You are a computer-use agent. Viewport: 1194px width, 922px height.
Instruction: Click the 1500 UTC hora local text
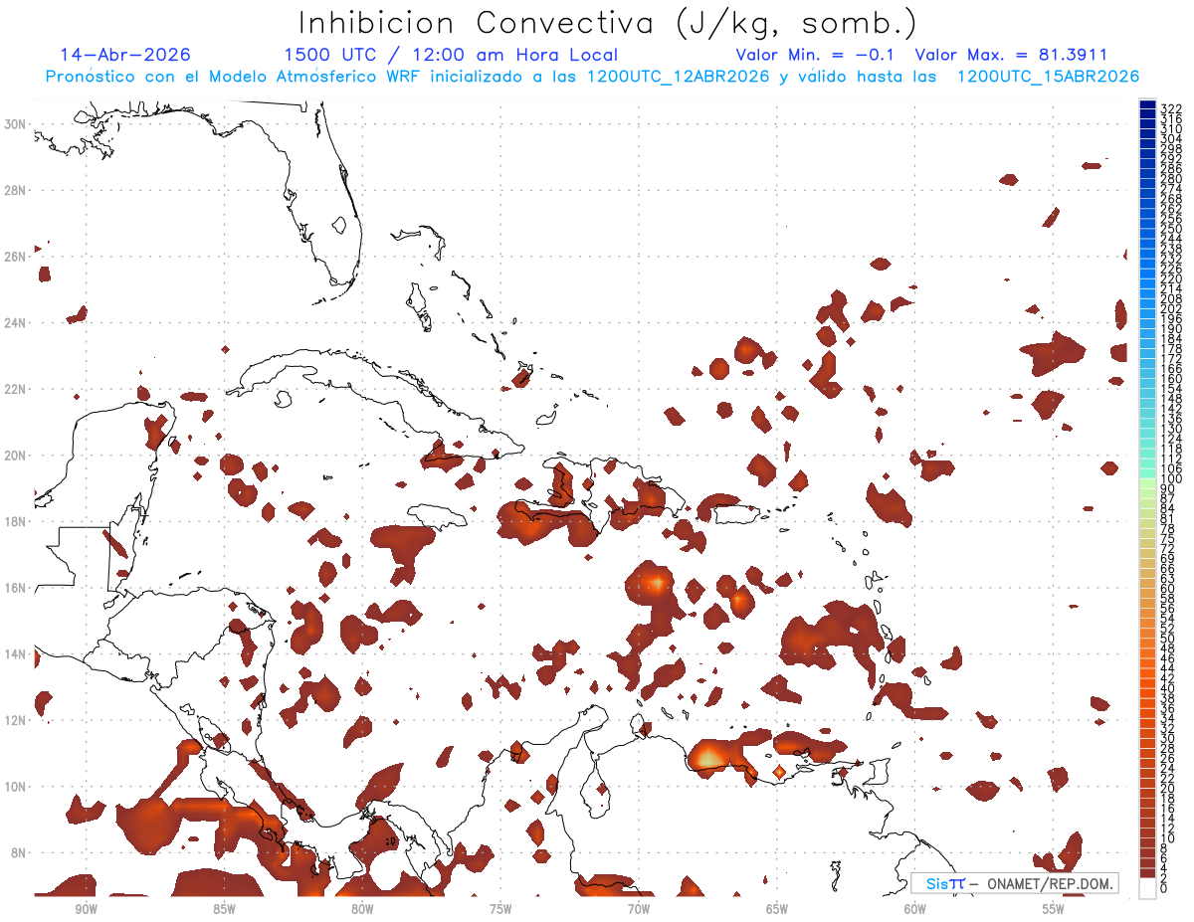tap(450, 55)
